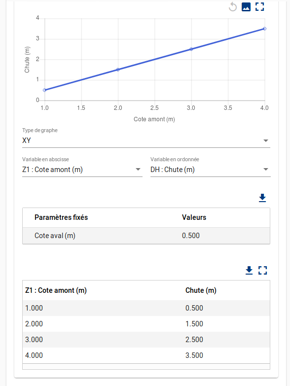Open the Type de graphe dropdown

146,140
